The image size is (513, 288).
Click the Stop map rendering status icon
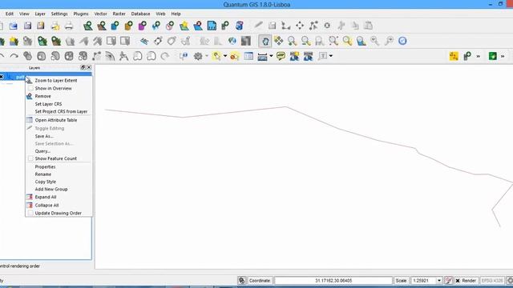[x=449, y=281]
